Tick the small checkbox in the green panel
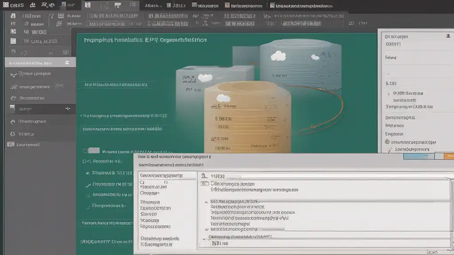 click(94, 151)
